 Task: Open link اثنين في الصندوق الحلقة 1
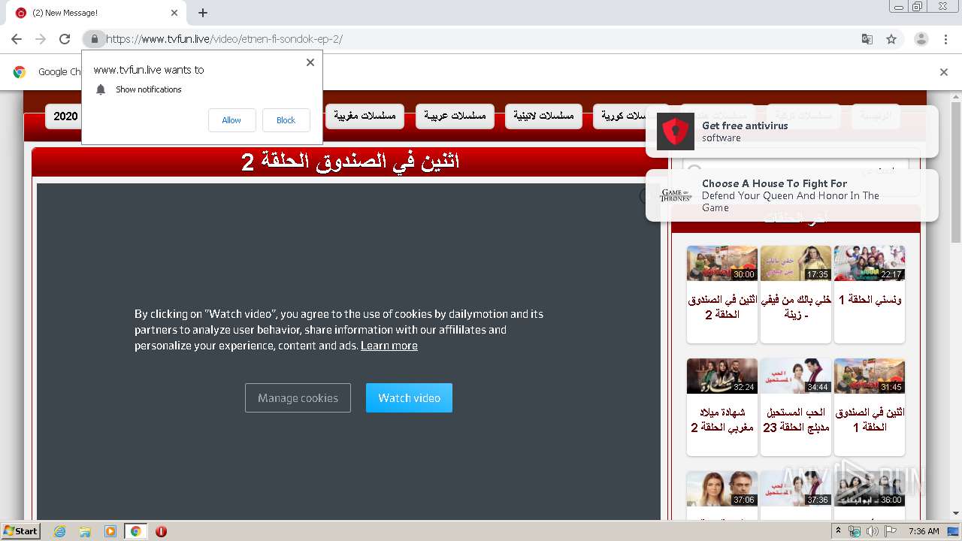[870, 420]
